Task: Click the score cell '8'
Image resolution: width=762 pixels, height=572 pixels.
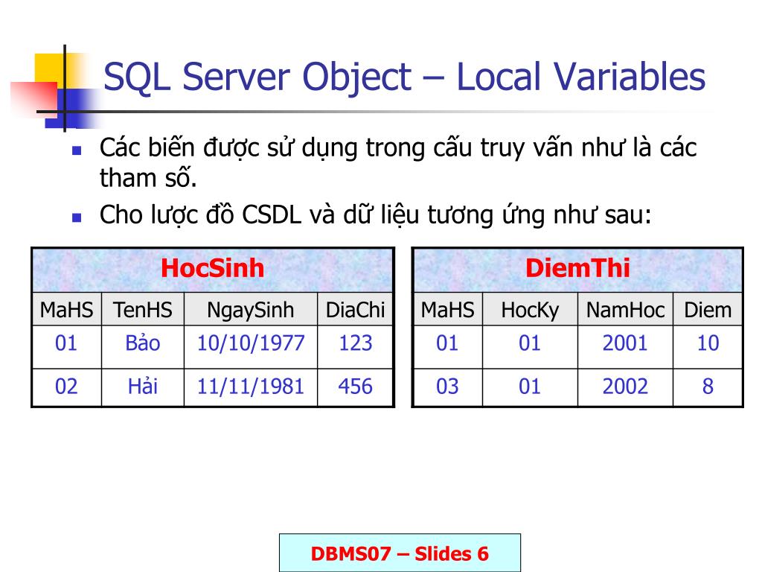Action: click(x=708, y=387)
